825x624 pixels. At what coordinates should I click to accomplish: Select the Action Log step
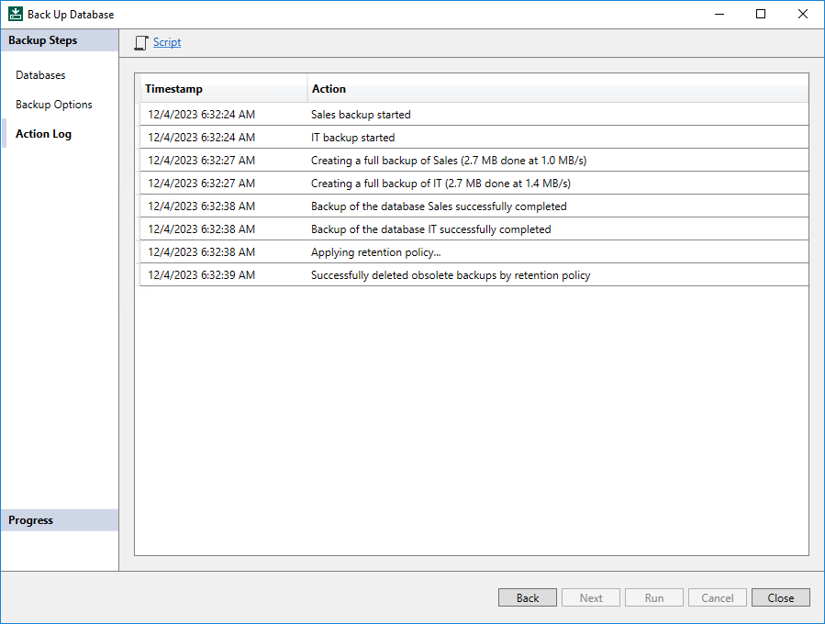coord(43,133)
